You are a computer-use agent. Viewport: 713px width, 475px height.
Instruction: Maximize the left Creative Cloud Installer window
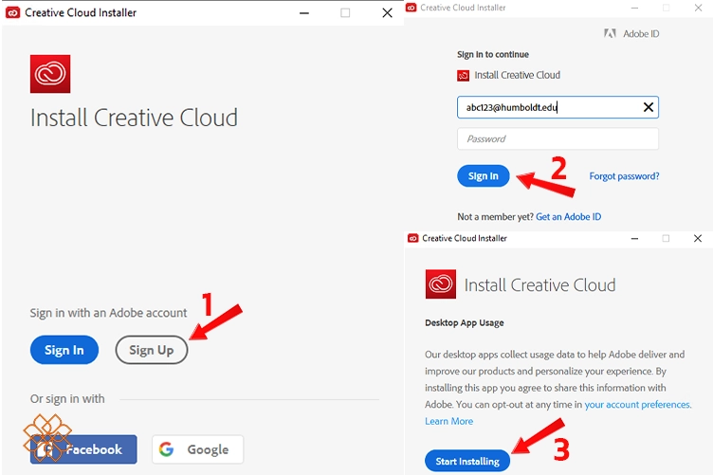(345, 12)
